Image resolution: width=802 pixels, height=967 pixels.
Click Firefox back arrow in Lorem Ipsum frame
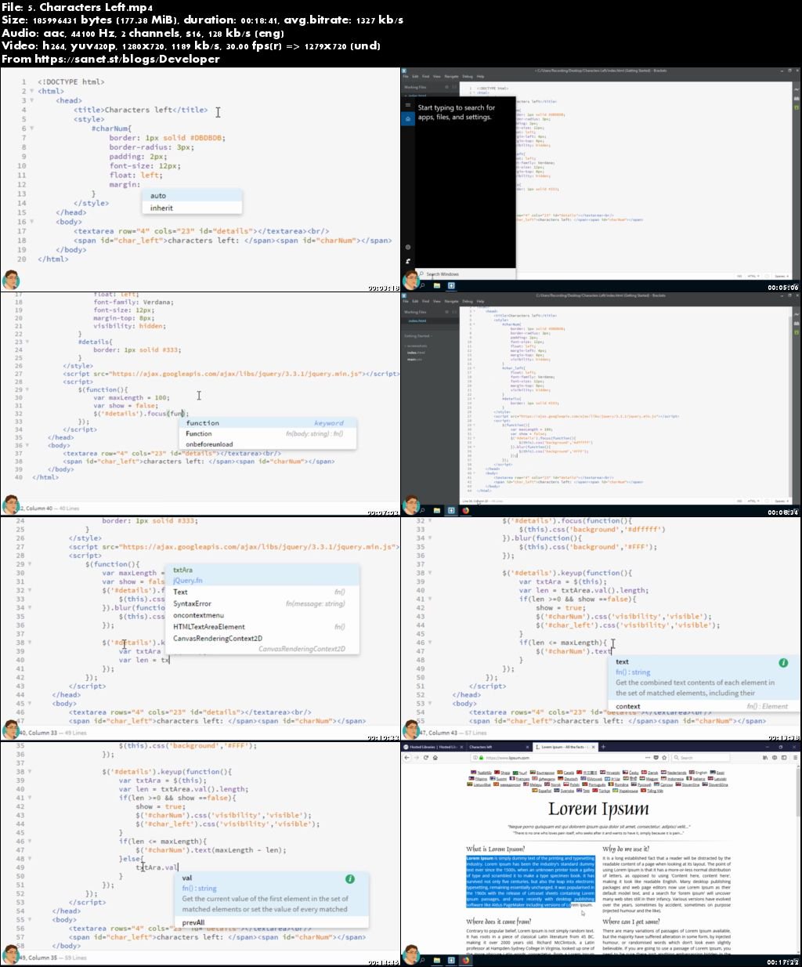[x=406, y=758]
